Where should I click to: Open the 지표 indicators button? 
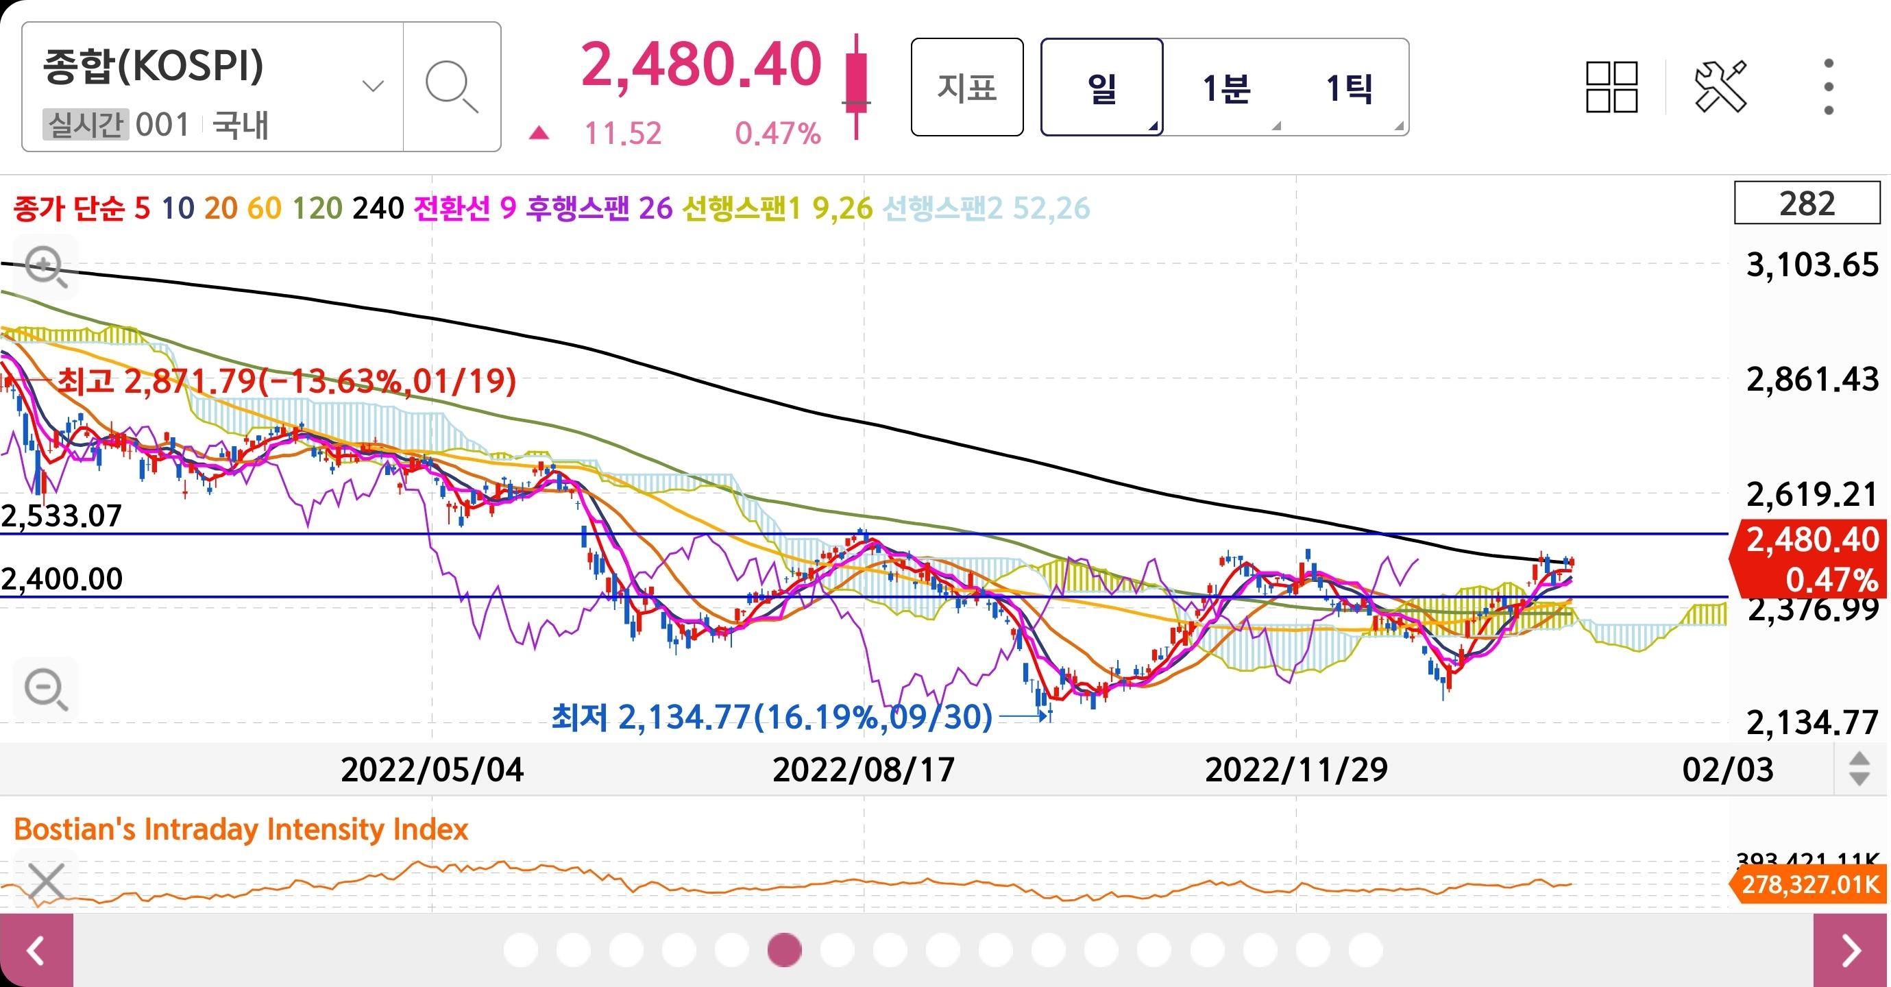coord(967,88)
